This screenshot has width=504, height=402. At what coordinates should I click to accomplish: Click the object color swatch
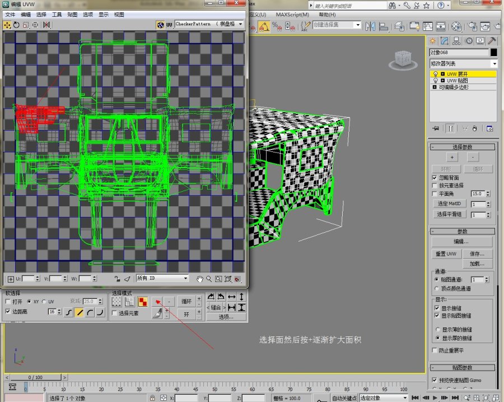click(493, 52)
